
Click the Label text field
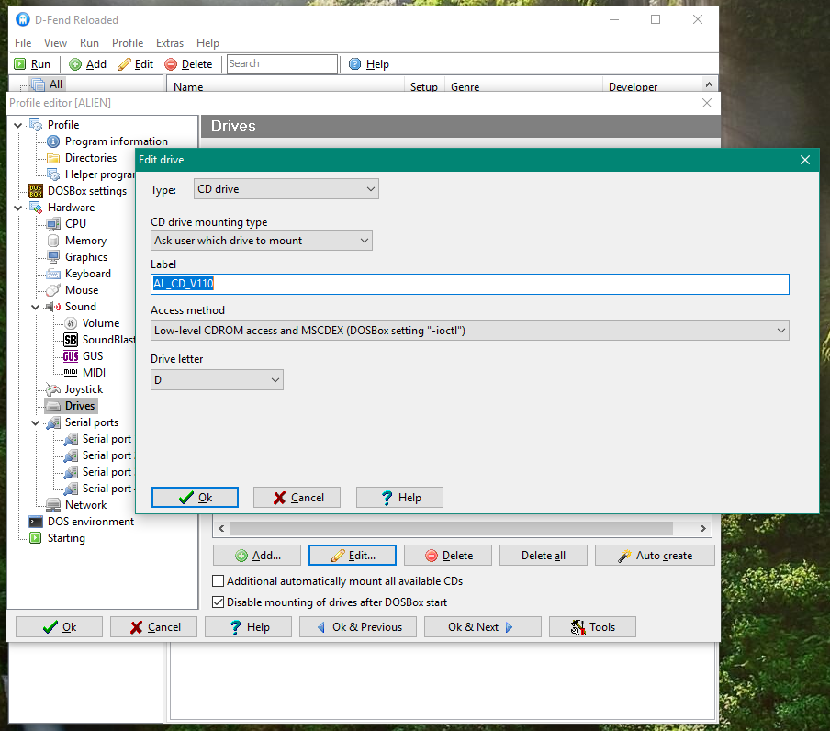coord(469,285)
